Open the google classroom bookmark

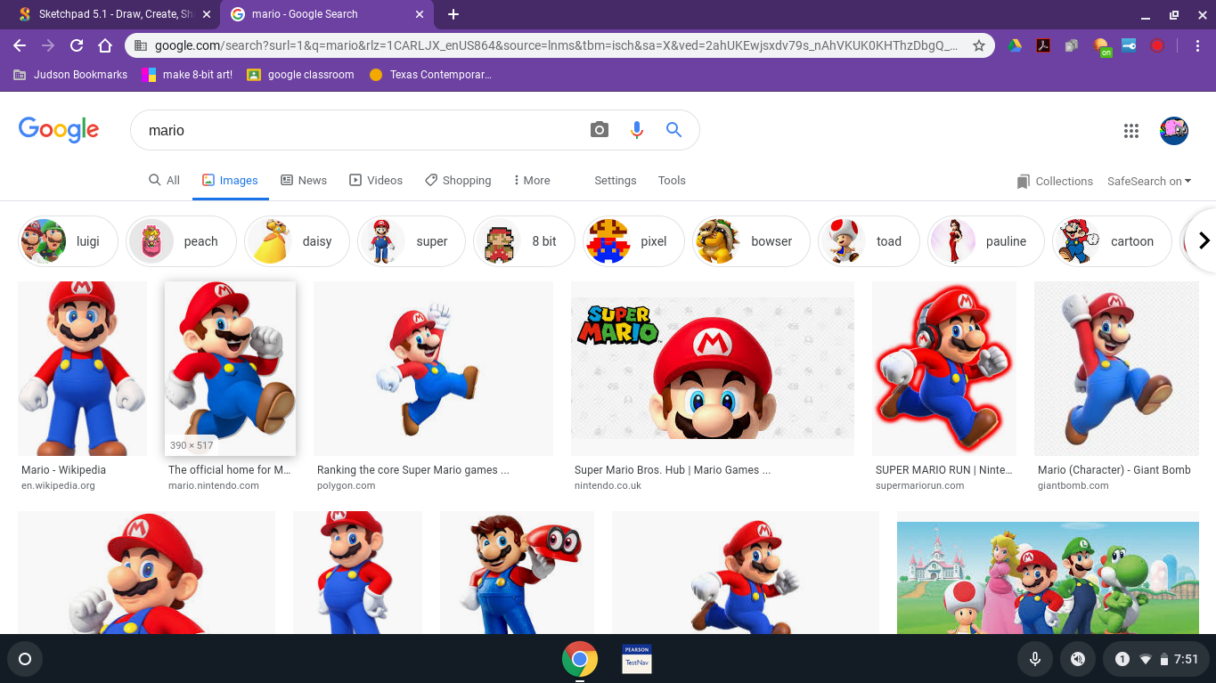[x=300, y=75]
